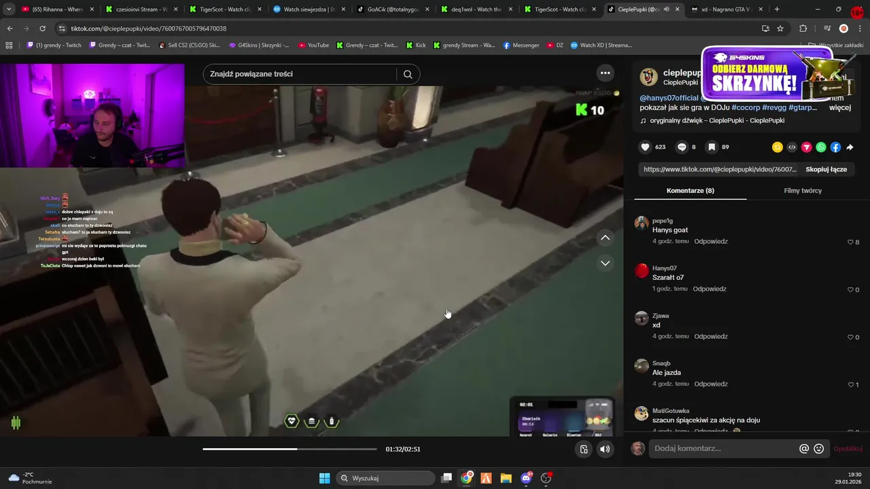Open the Messenger bookmark
Screen dimensions: 870x489
tap(521, 46)
